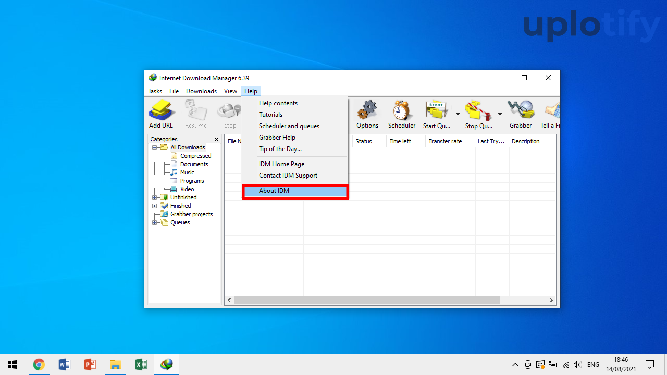Click the horizontal scrollbar thumb
This screenshot has height=375, width=667.
click(367, 301)
